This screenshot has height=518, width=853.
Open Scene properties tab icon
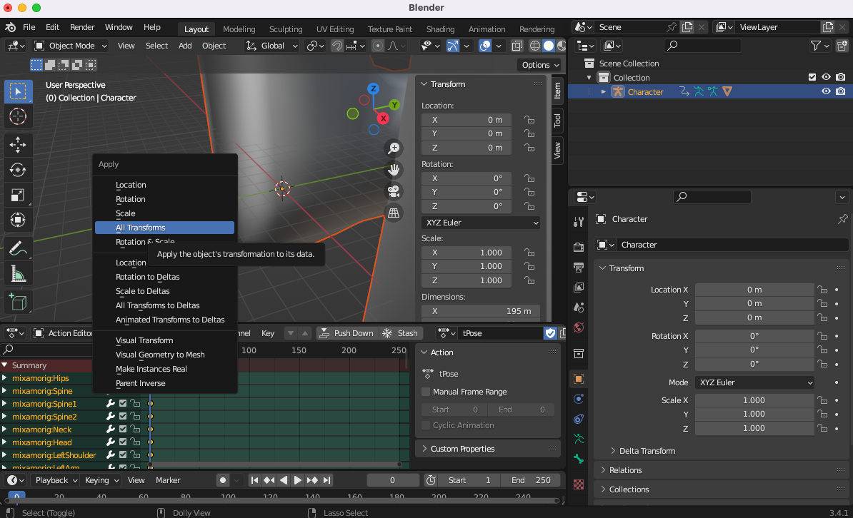click(579, 307)
